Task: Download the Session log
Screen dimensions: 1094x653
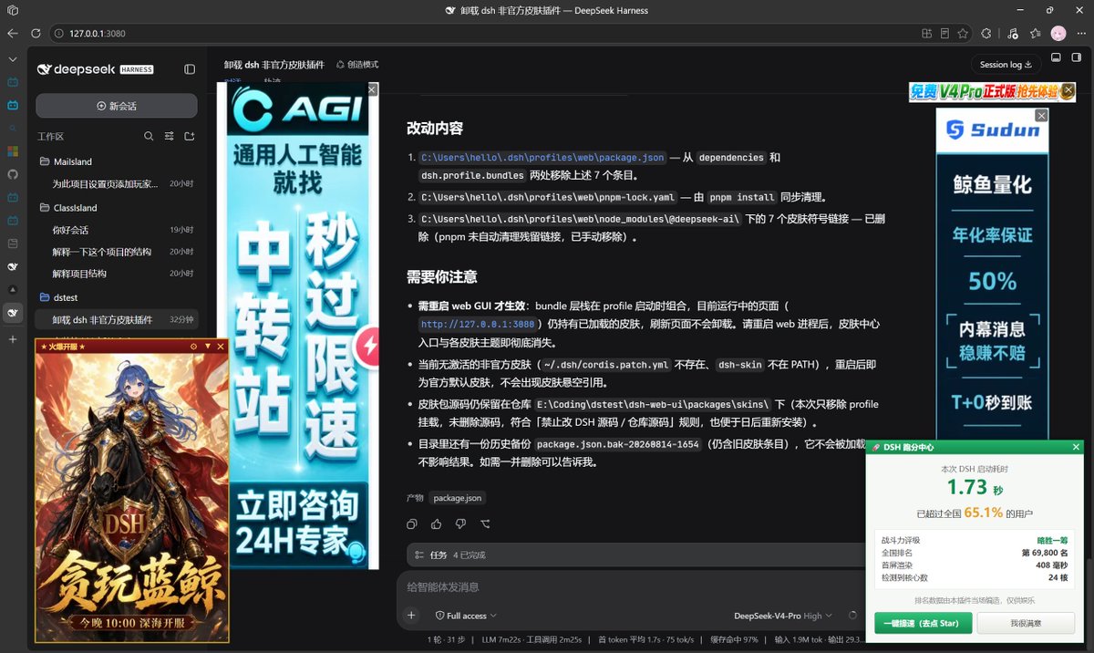Action: [1006, 65]
